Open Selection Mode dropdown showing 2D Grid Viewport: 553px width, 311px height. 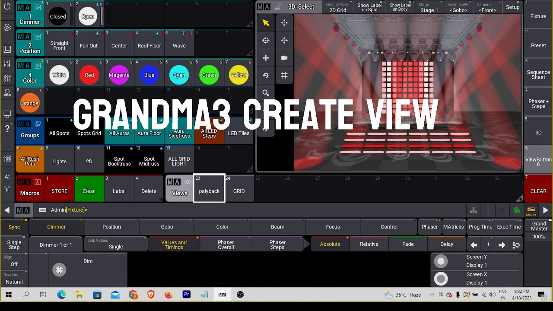[x=338, y=7]
